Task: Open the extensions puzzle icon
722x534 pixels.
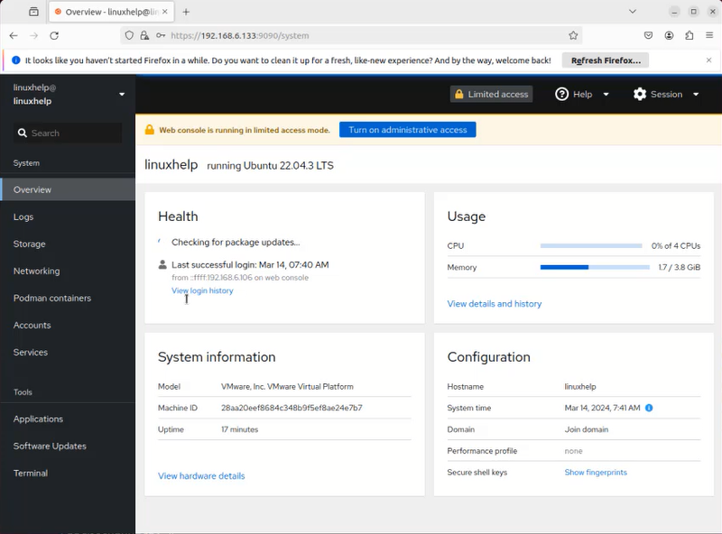Action: [690, 35]
